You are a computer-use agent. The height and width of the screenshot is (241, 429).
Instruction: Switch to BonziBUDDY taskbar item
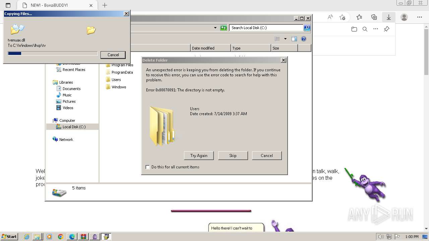pyautogui.click(x=95, y=237)
